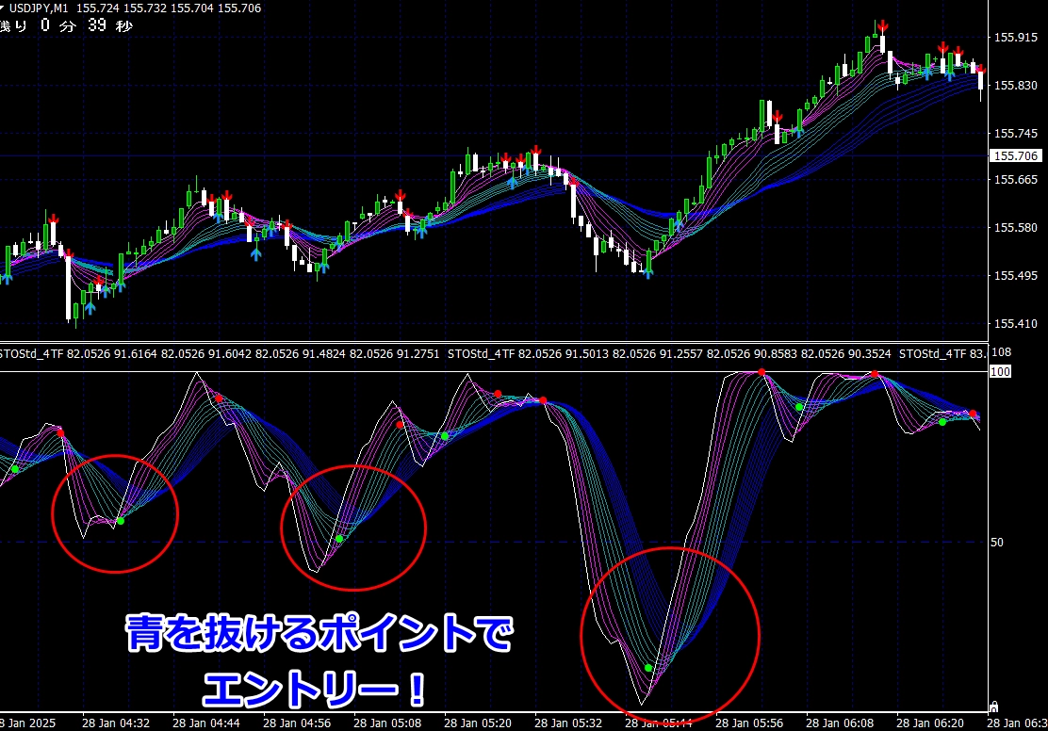Click the red dot at the far right of oscillator

974,414
